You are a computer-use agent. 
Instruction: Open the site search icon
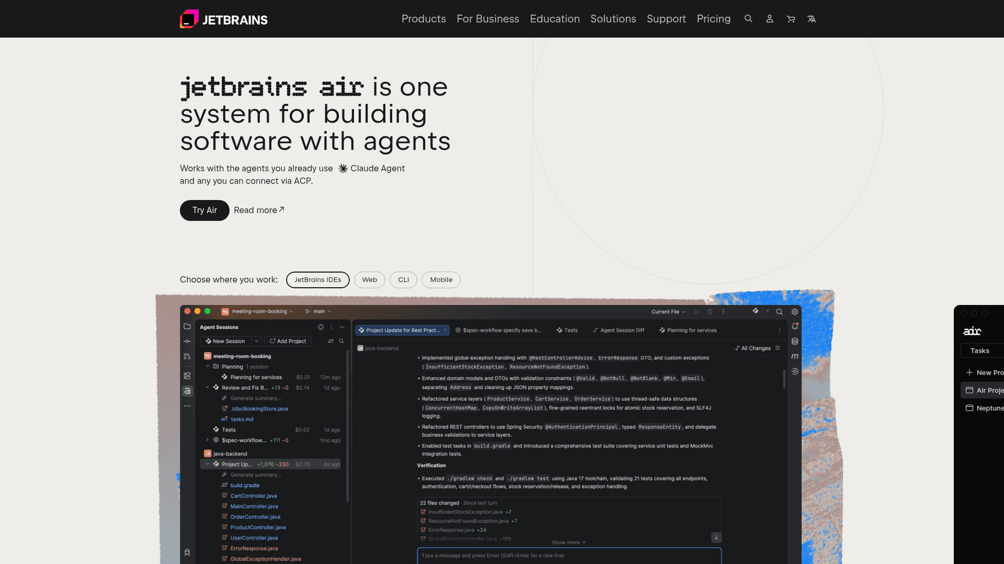point(748,19)
